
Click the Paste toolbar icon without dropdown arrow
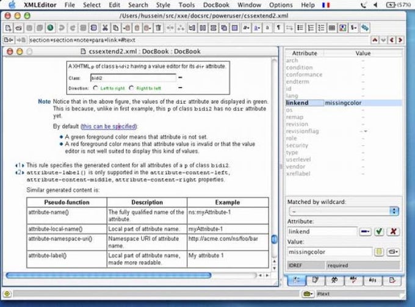coord(137,28)
